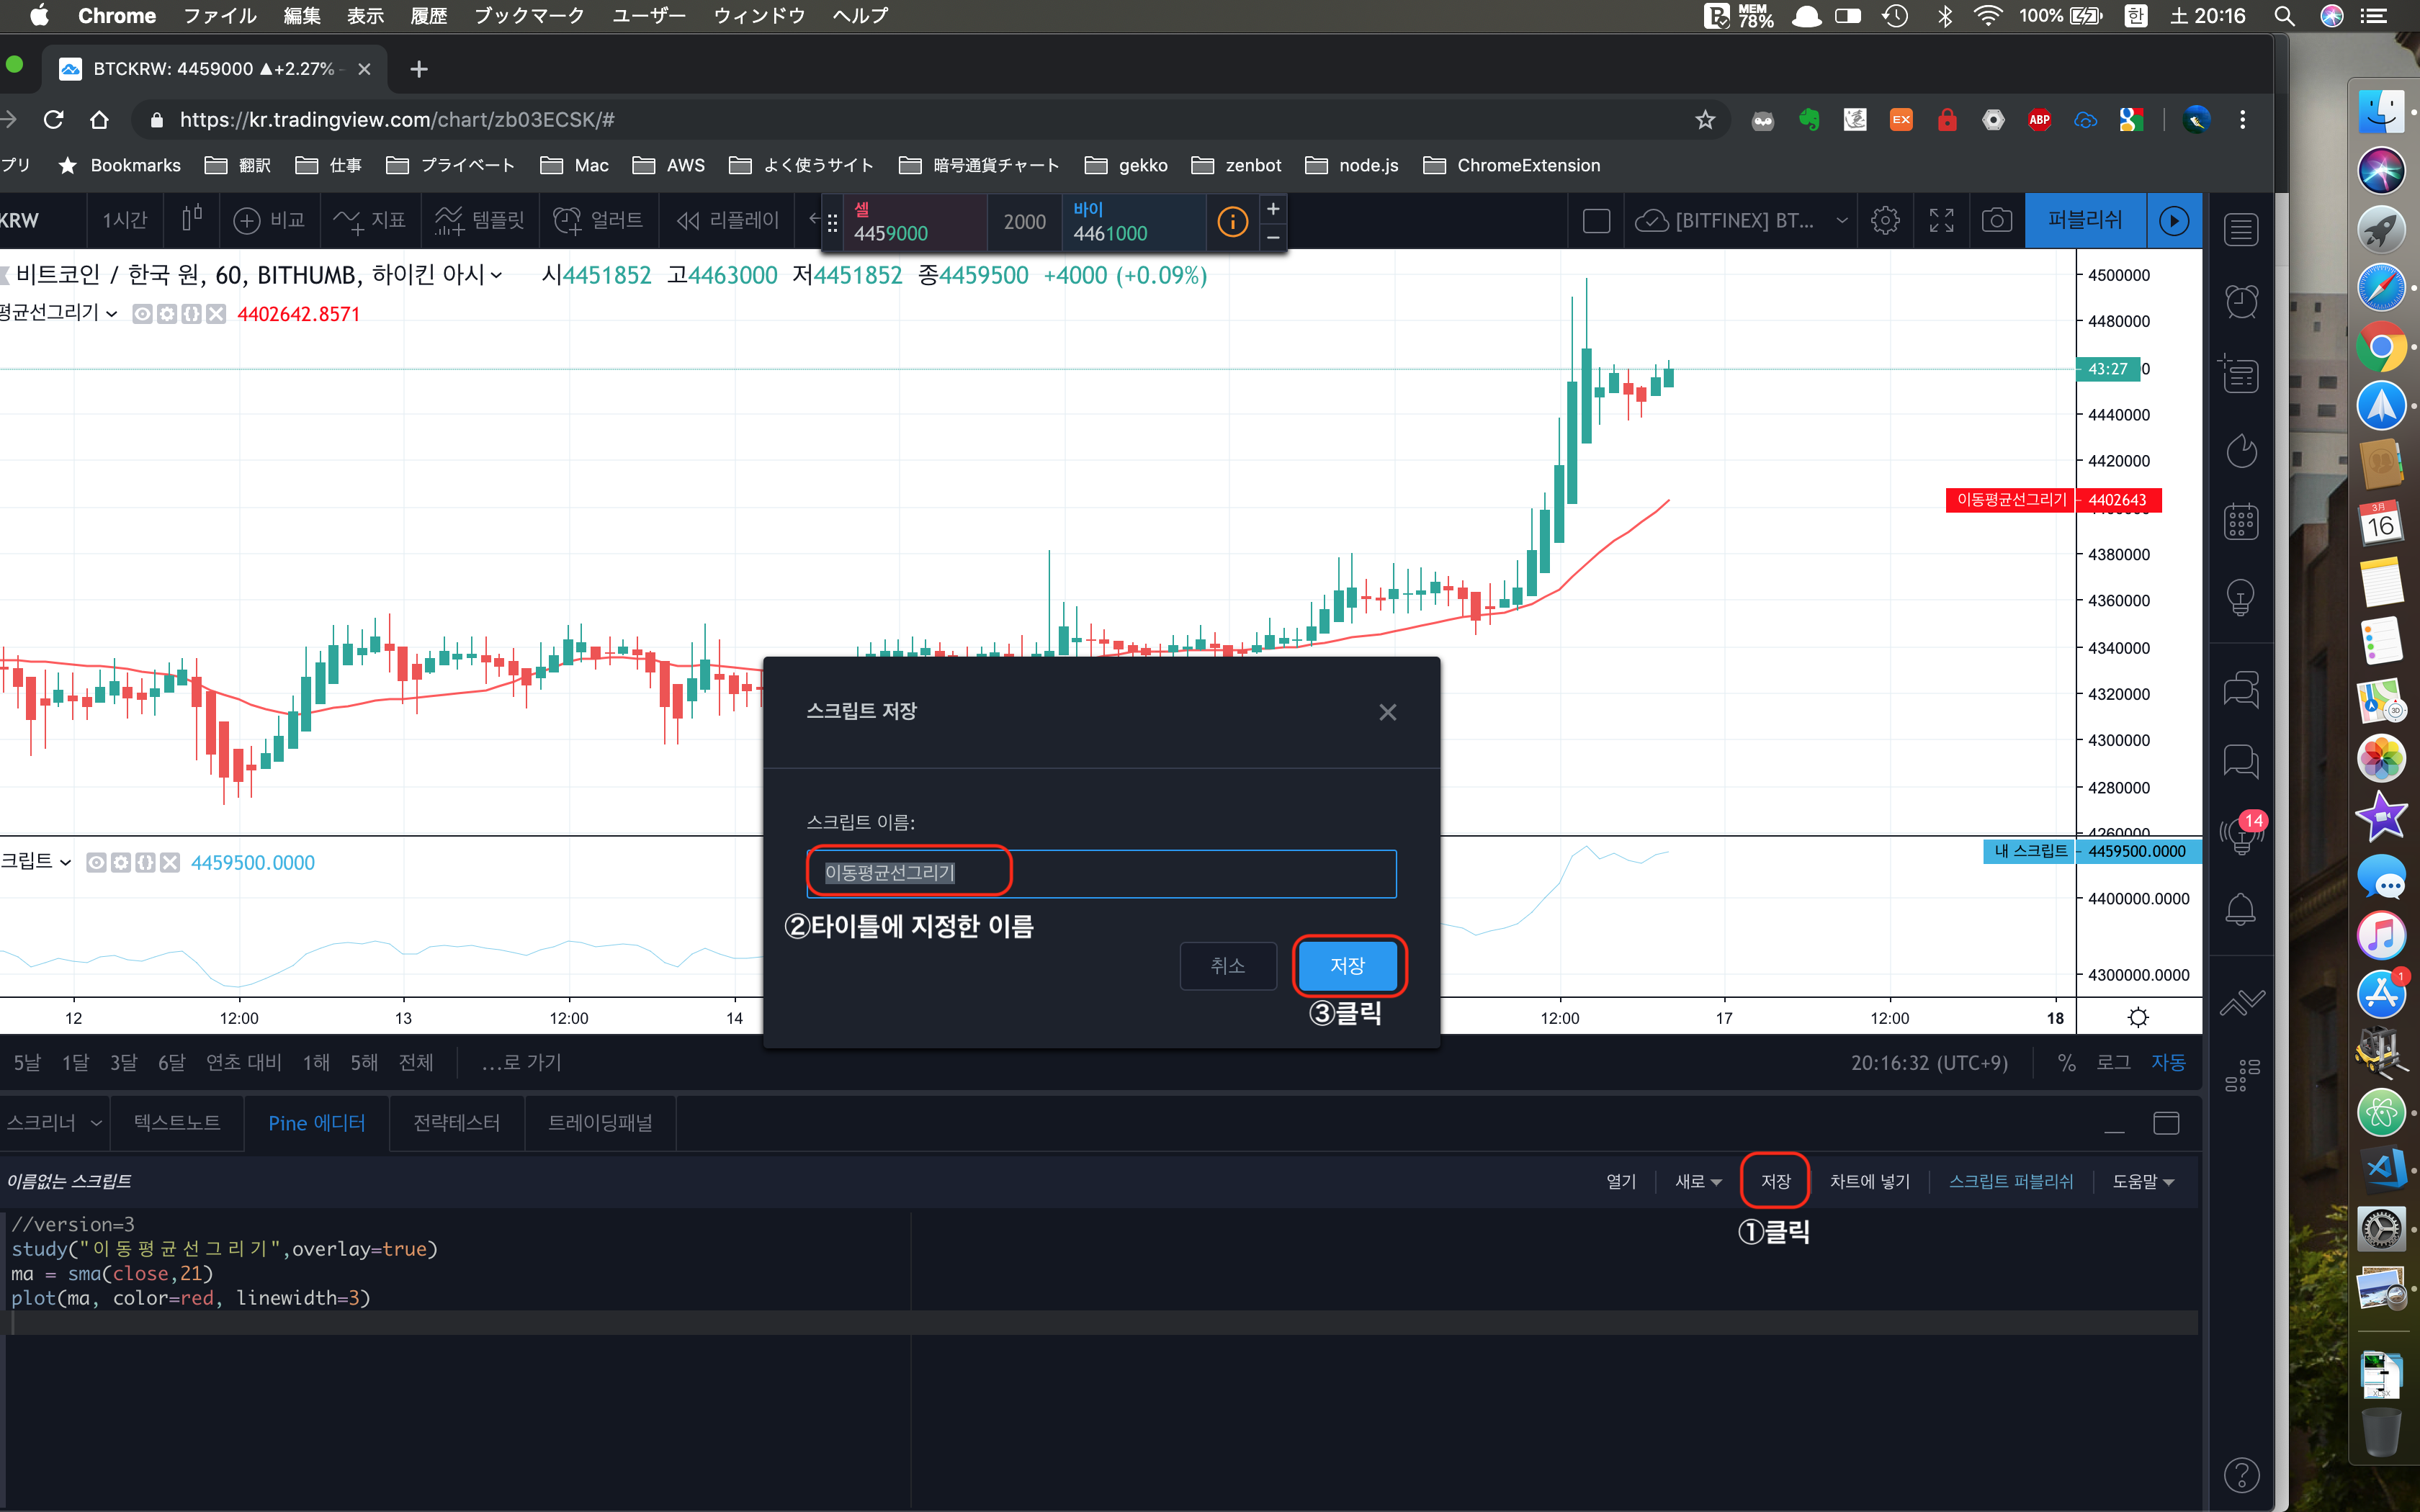Viewport: 2420px width, 1512px height.
Task: Open the candlestick chart style selector
Action: [x=192, y=219]
